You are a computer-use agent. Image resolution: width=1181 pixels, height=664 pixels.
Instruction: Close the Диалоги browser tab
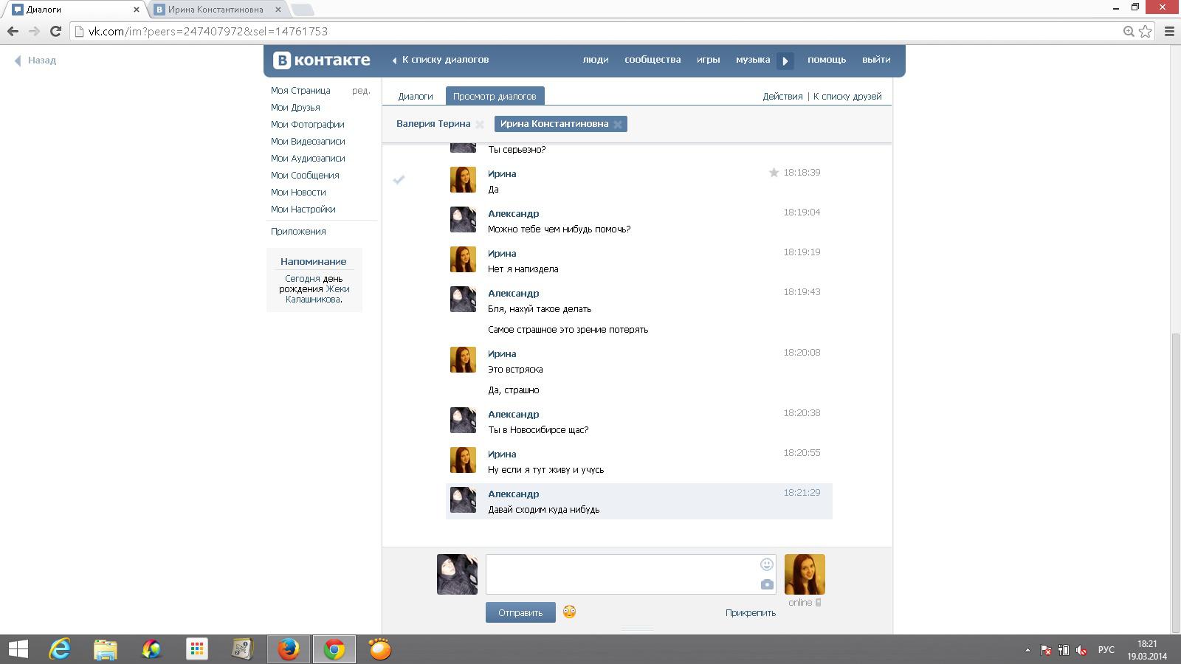click(x=136, y=10)
